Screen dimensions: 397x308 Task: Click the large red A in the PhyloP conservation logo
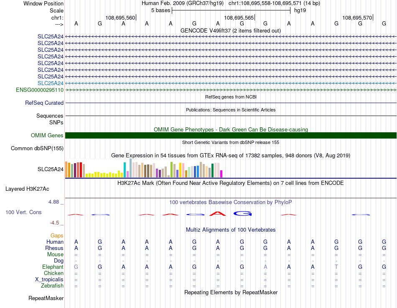coord(218,214)
